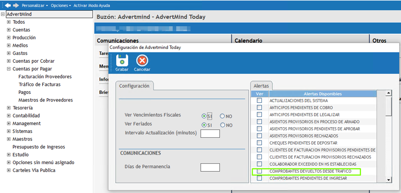Check ANTICIPOS PENDIENTES DE LEGALIZAR alert
Image resolution: width=401 pixels, height=193 pixels.
[259, 114]
